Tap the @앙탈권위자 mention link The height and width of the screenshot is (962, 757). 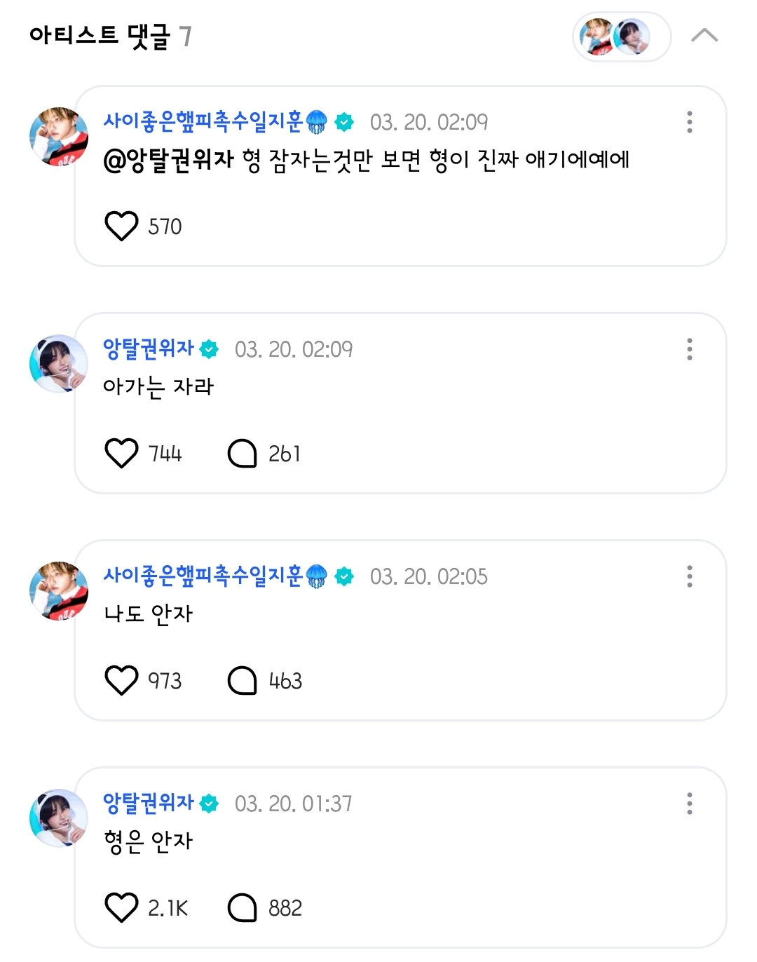[168, 161]
